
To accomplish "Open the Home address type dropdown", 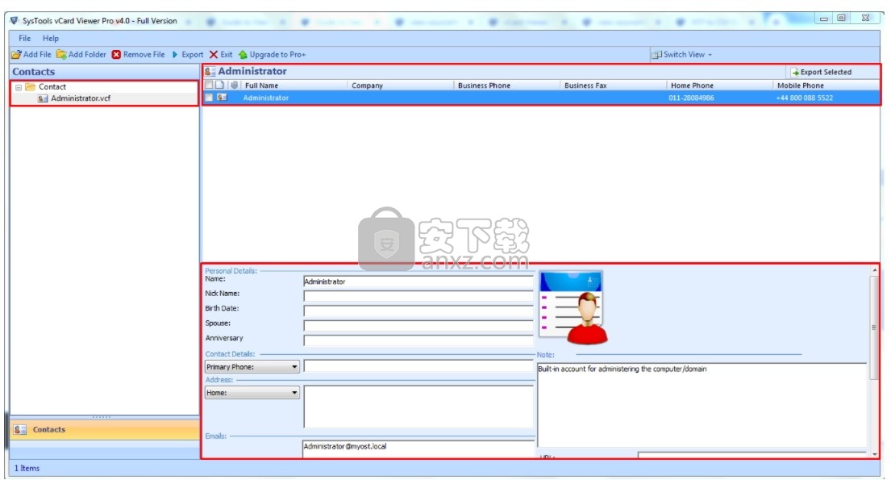I will (294, 393).
